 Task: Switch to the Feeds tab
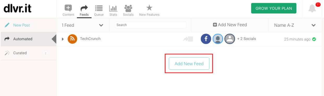[84, 10]
